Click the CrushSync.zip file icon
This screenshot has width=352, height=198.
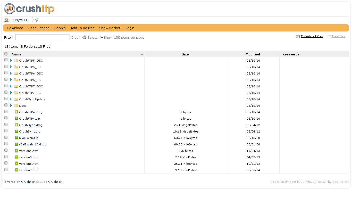pos(16,131)
